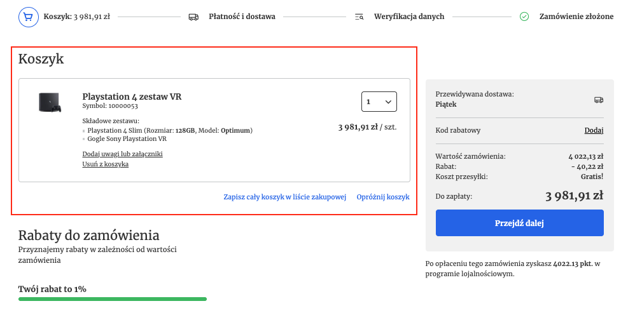Go to the Weryfikacja danych step
The width and height of the screenshot is (635, 327).
tap(409, 17)
